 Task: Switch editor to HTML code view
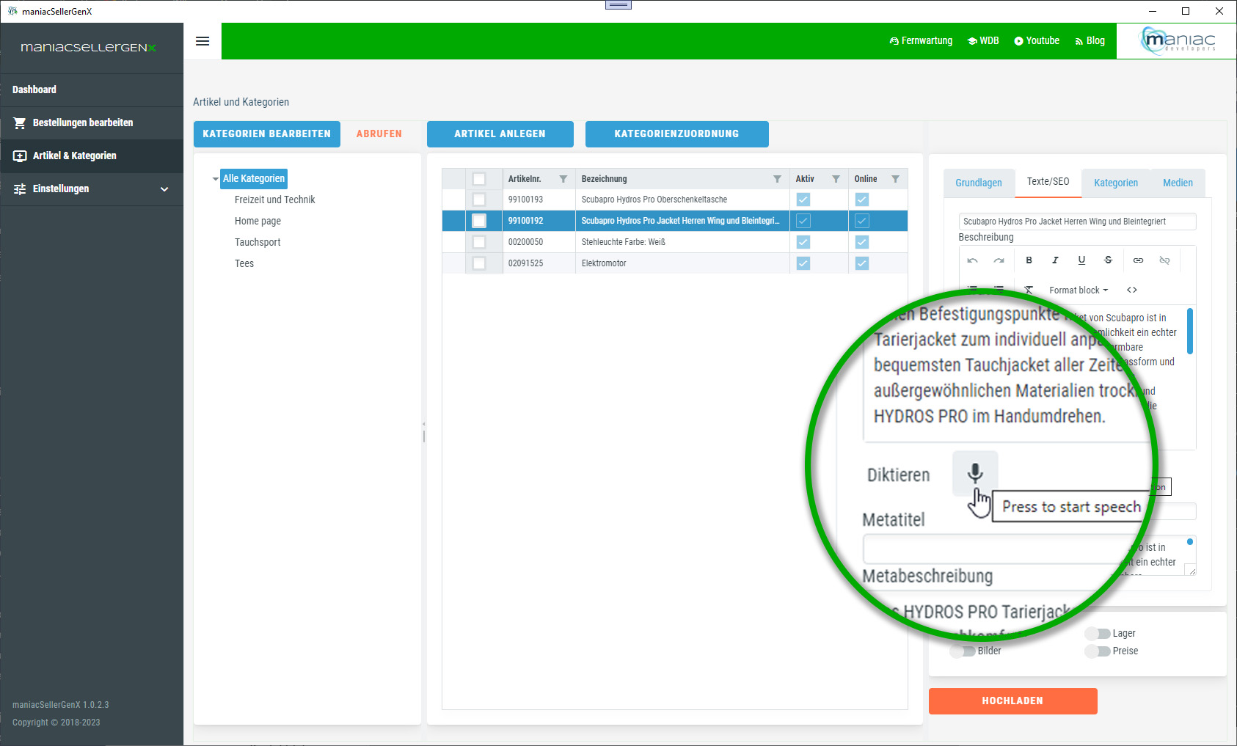1132,290
